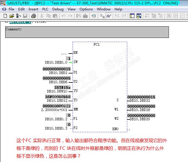The width and height of the screenshot is (188, 162).
Task: Collapse Network 1 with the minus box
Action: [7, 22]
